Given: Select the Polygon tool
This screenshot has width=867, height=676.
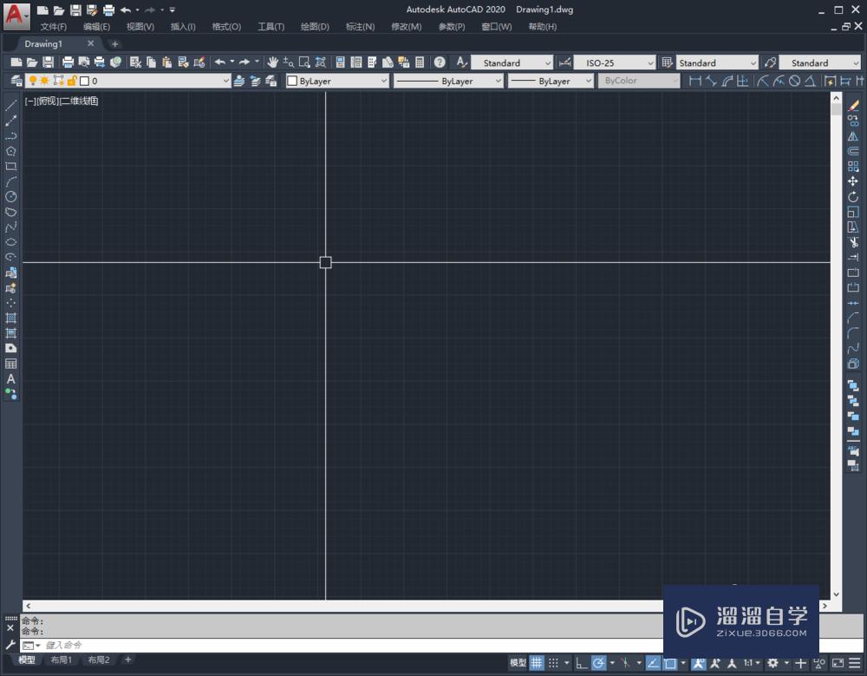Looking at the screenshot, I should click(10, 151).
